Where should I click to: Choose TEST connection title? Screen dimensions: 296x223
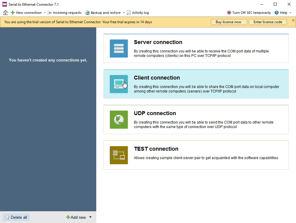pyautogui.click(x=156, y=149)
